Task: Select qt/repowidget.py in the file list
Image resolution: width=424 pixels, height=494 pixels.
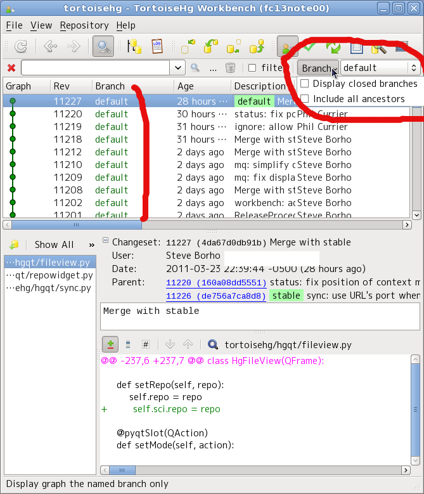Action: coord(49,275)
